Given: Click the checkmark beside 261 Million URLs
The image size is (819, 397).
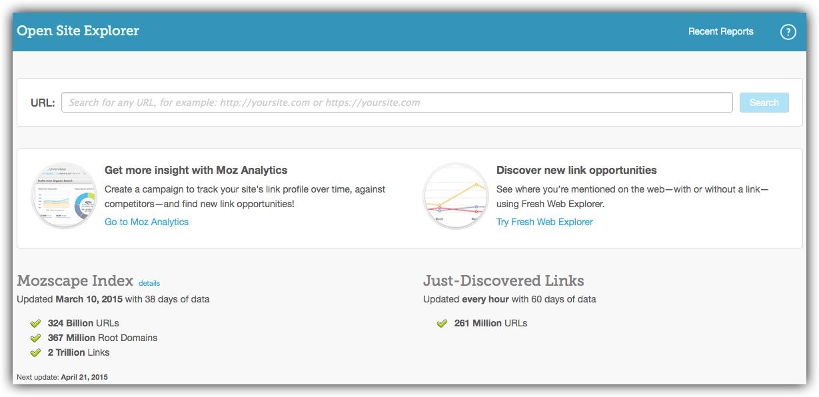Looking at the screenshot, I should (442, 323).
